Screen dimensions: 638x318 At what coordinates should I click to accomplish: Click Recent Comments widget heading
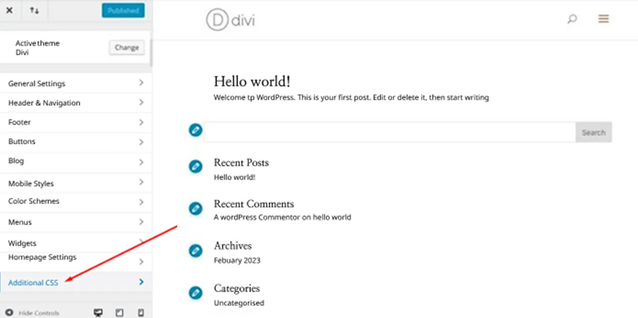(x=254, y=204)
